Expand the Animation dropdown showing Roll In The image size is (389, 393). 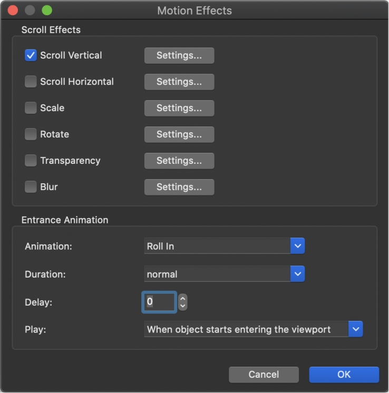click(x=225, y=246)
